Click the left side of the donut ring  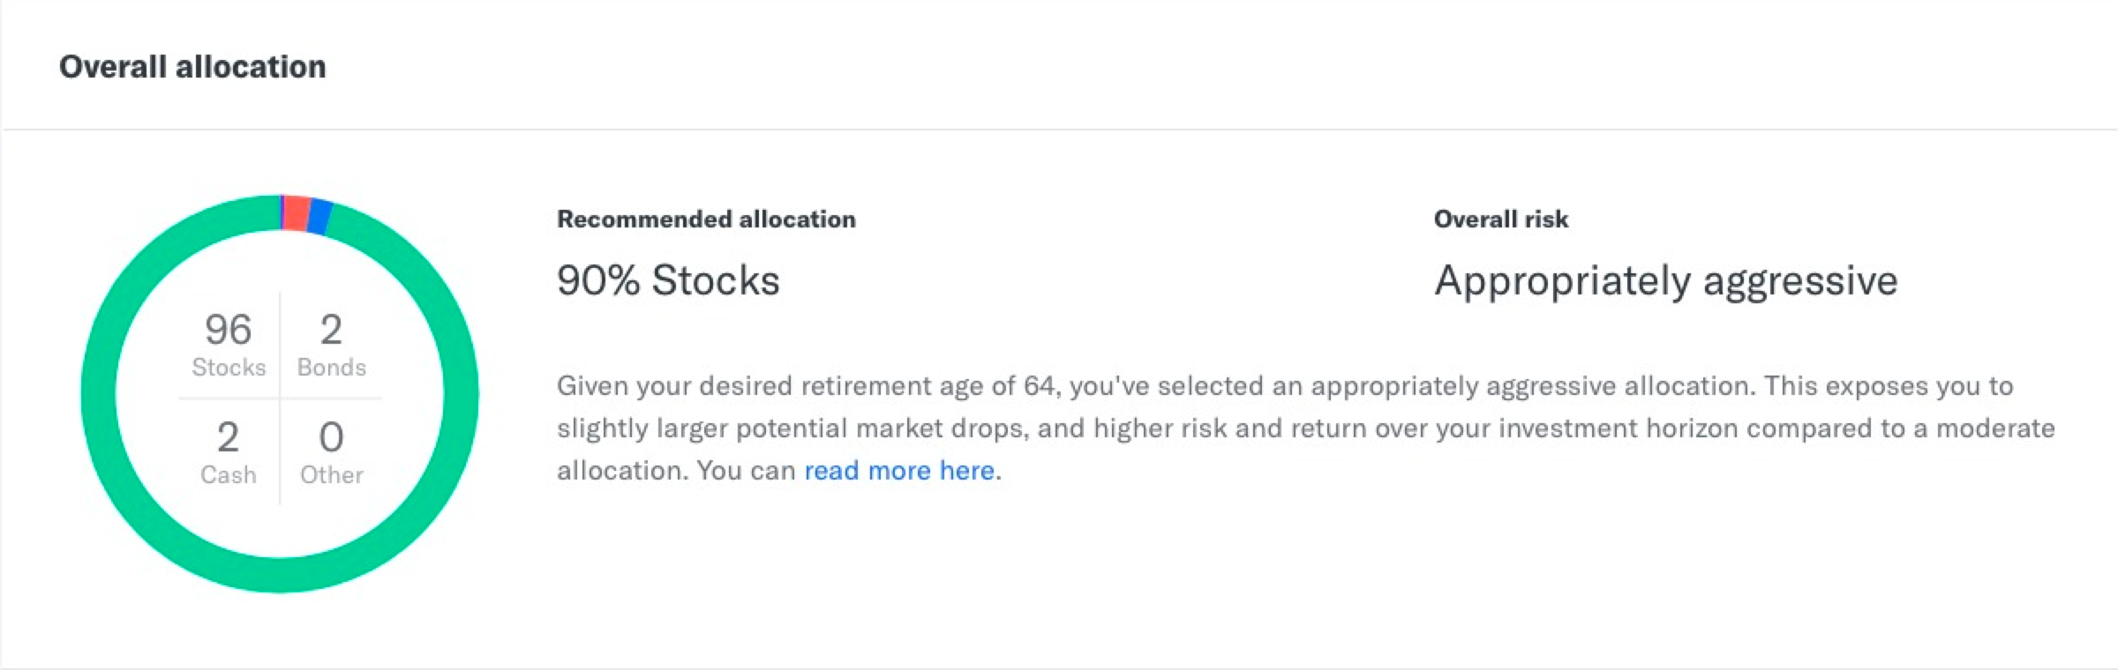point(98,394)
